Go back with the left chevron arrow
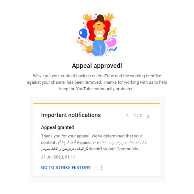Image resolution: width=194 pixels, height=194 pixels. tap(127, 116)
